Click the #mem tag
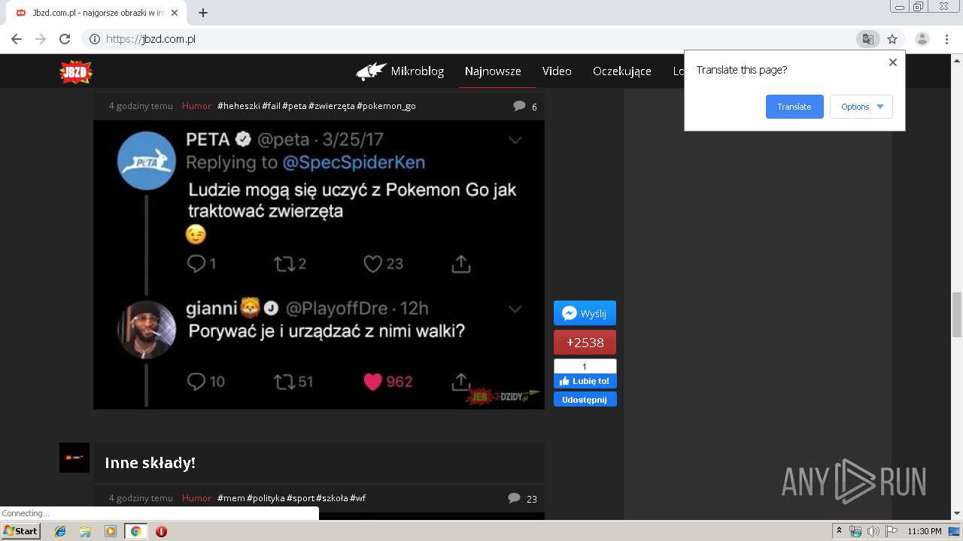Screen dimensions: 963x541 (x=231, y=498)
